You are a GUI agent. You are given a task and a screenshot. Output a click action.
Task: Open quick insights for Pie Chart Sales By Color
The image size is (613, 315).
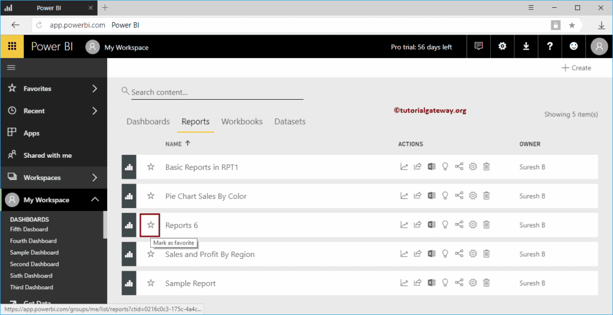pyautogui.click(x=445, y=196)
